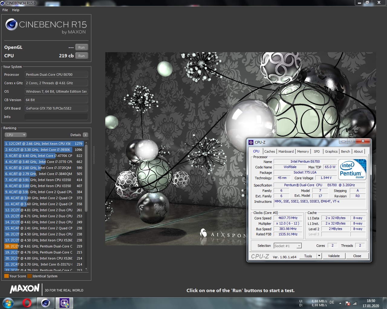This screenshot has width=387, height=309.
Task: Switch to the Mainboard tab in CPU-Z
Action: click(x=286, y=151)
